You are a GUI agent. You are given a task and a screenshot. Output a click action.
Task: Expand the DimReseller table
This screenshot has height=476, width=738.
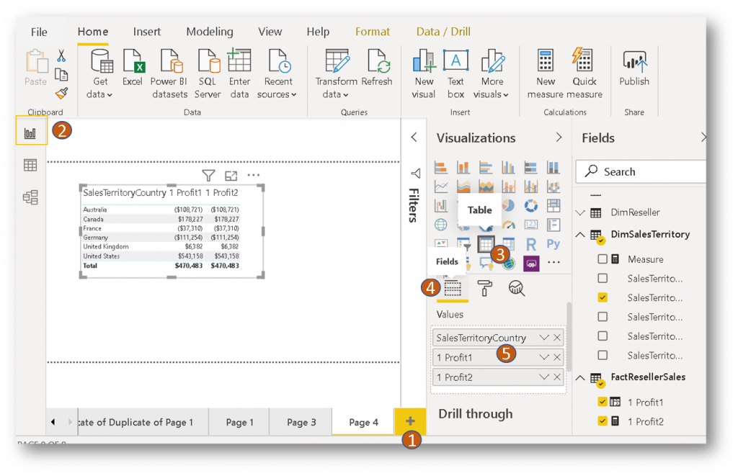[580, 212]
